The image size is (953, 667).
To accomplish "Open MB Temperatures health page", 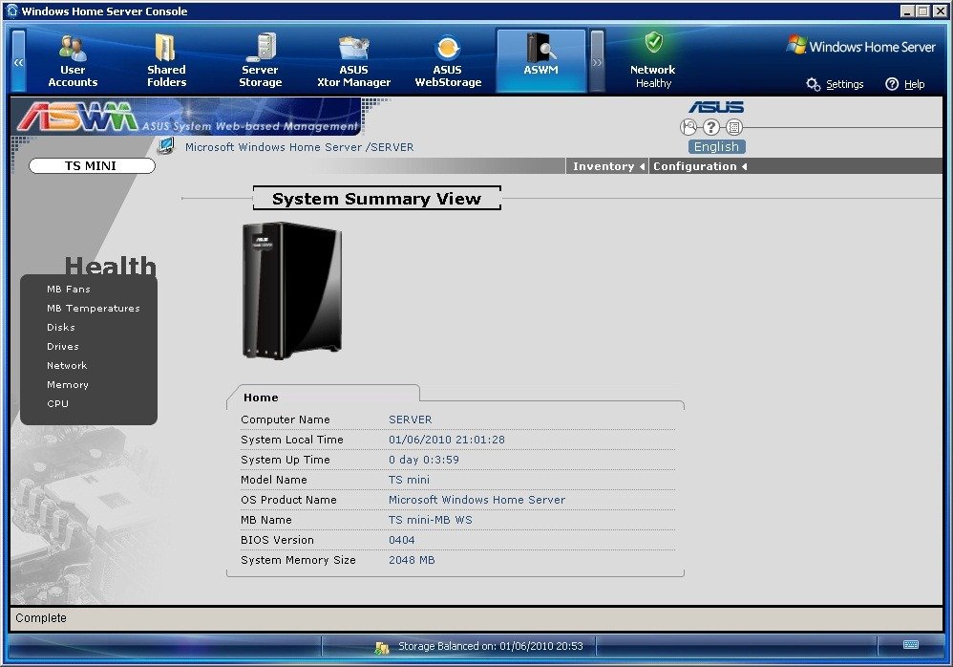I will click(x=93, y=309).
